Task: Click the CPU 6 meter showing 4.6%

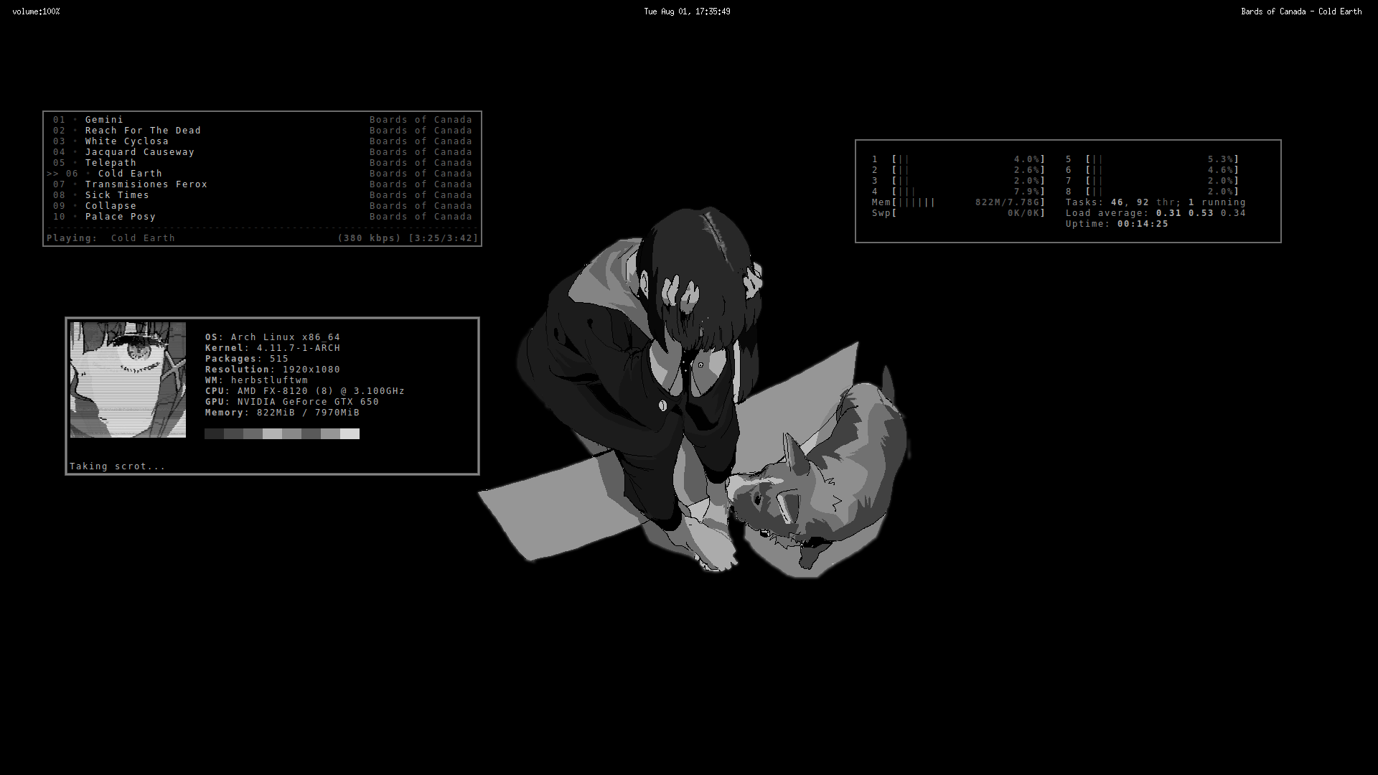Action: 1153,170
